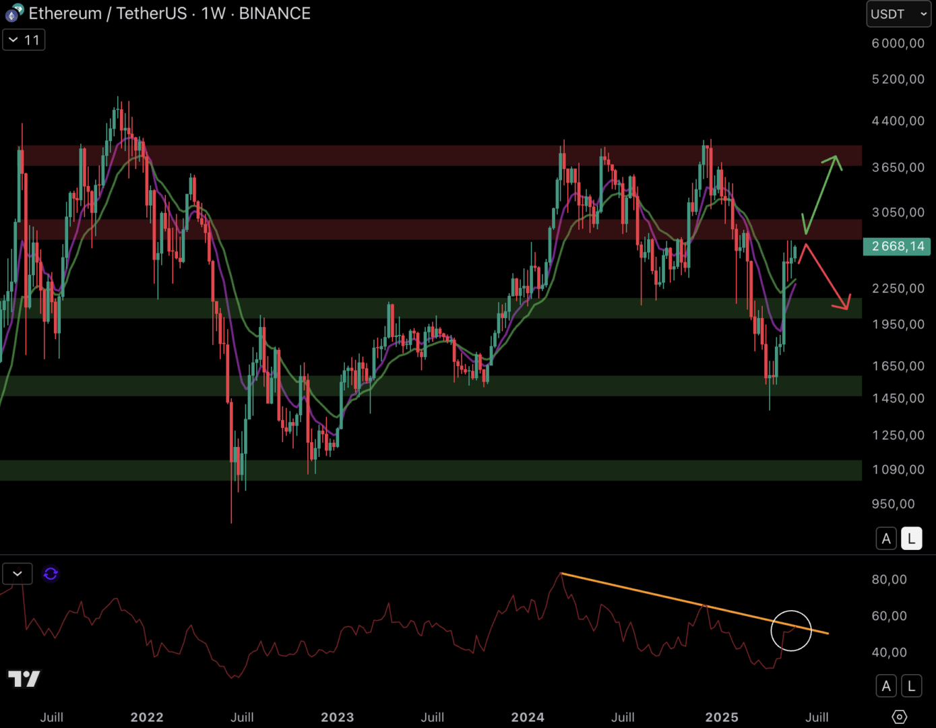Click the 60,00 RSI axis label
The image size is (936, 728).
click(890, 616)
